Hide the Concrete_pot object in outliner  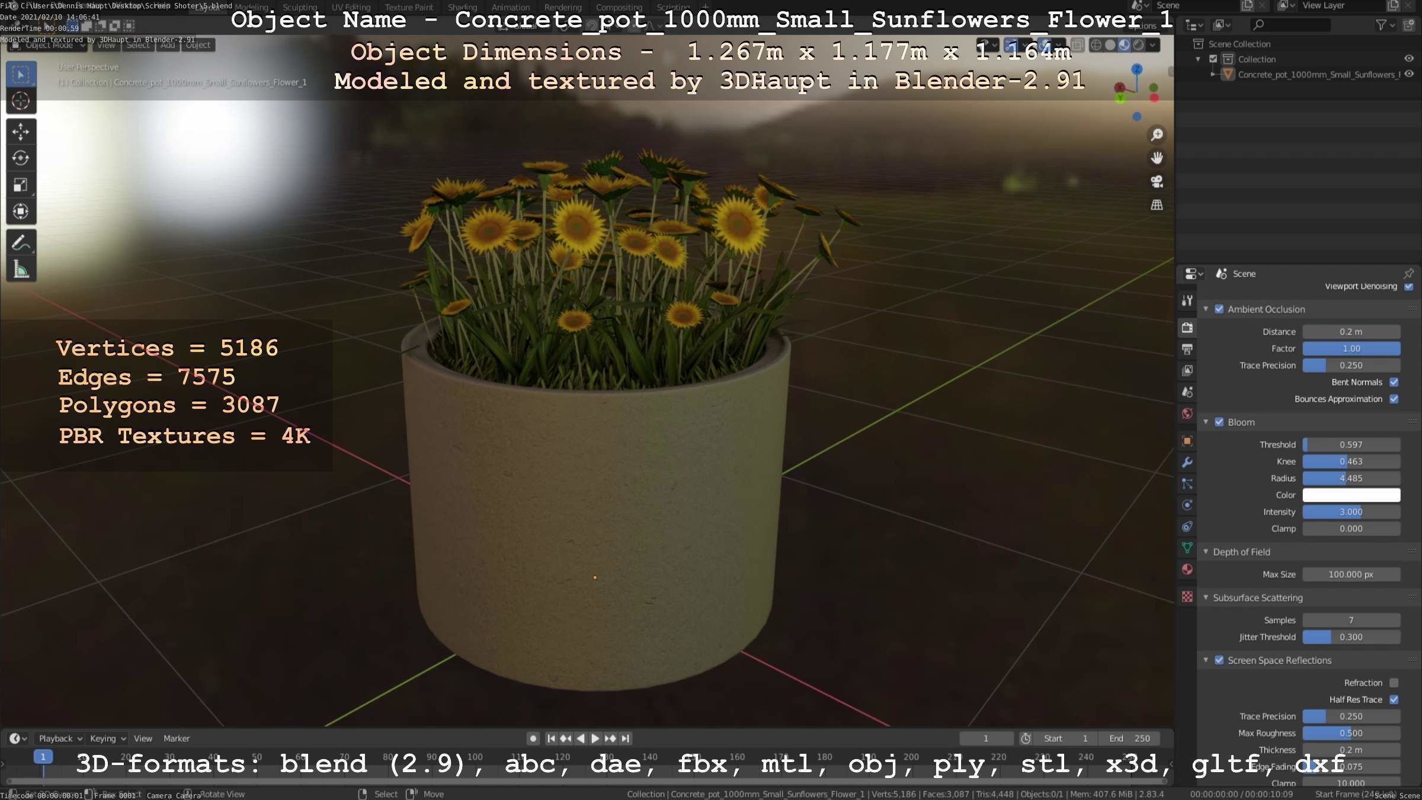click(x=1409, y=74)
